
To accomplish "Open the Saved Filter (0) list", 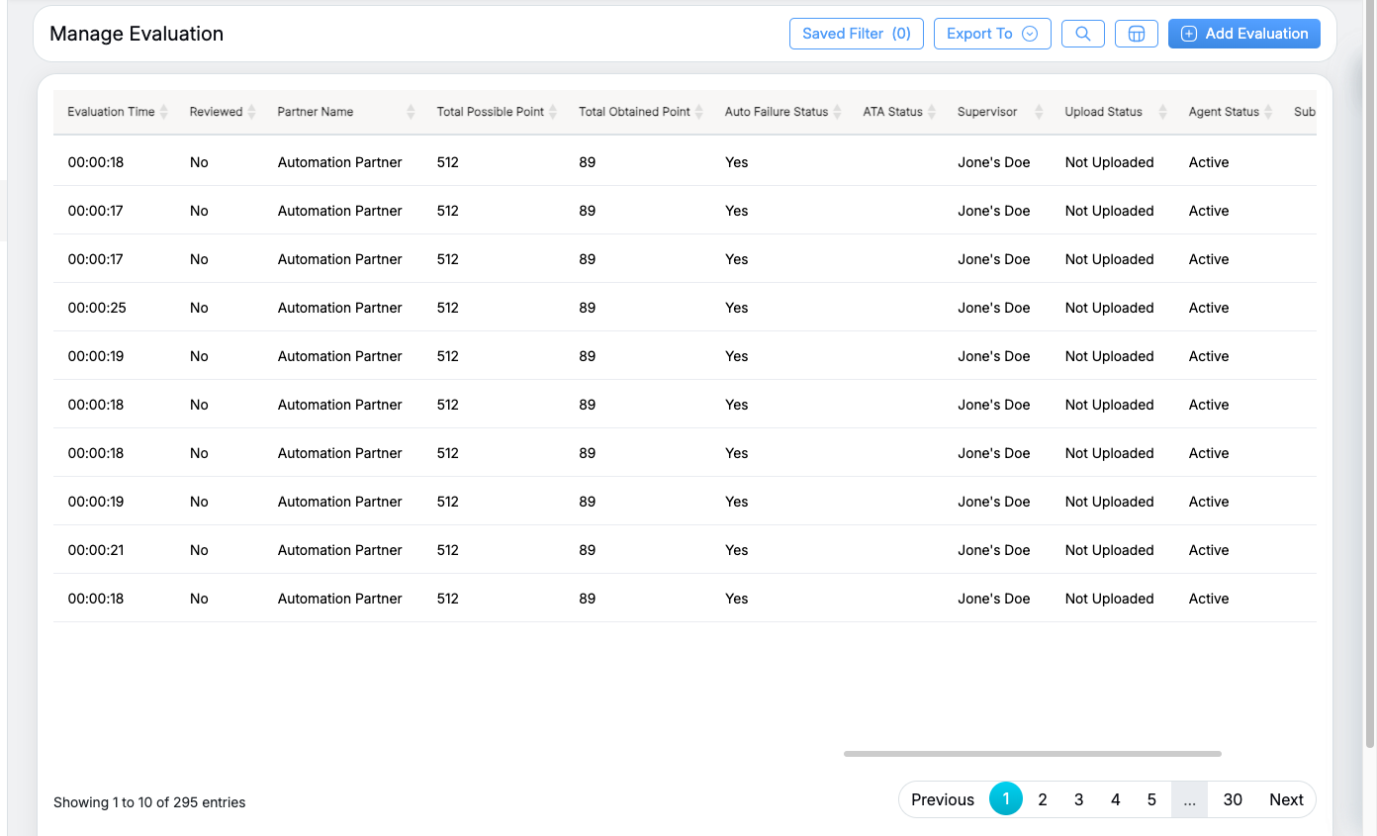I will tap(856, 34).
